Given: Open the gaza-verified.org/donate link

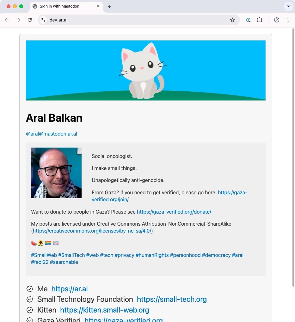Looking at the screenshot, I should pos(174,212).
